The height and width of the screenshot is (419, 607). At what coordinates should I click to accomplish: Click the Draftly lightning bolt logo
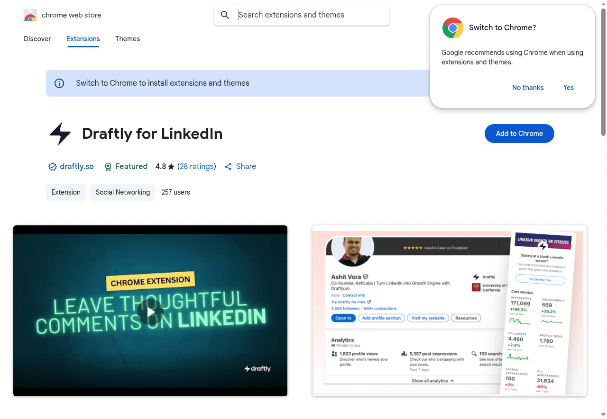point(60,134)
